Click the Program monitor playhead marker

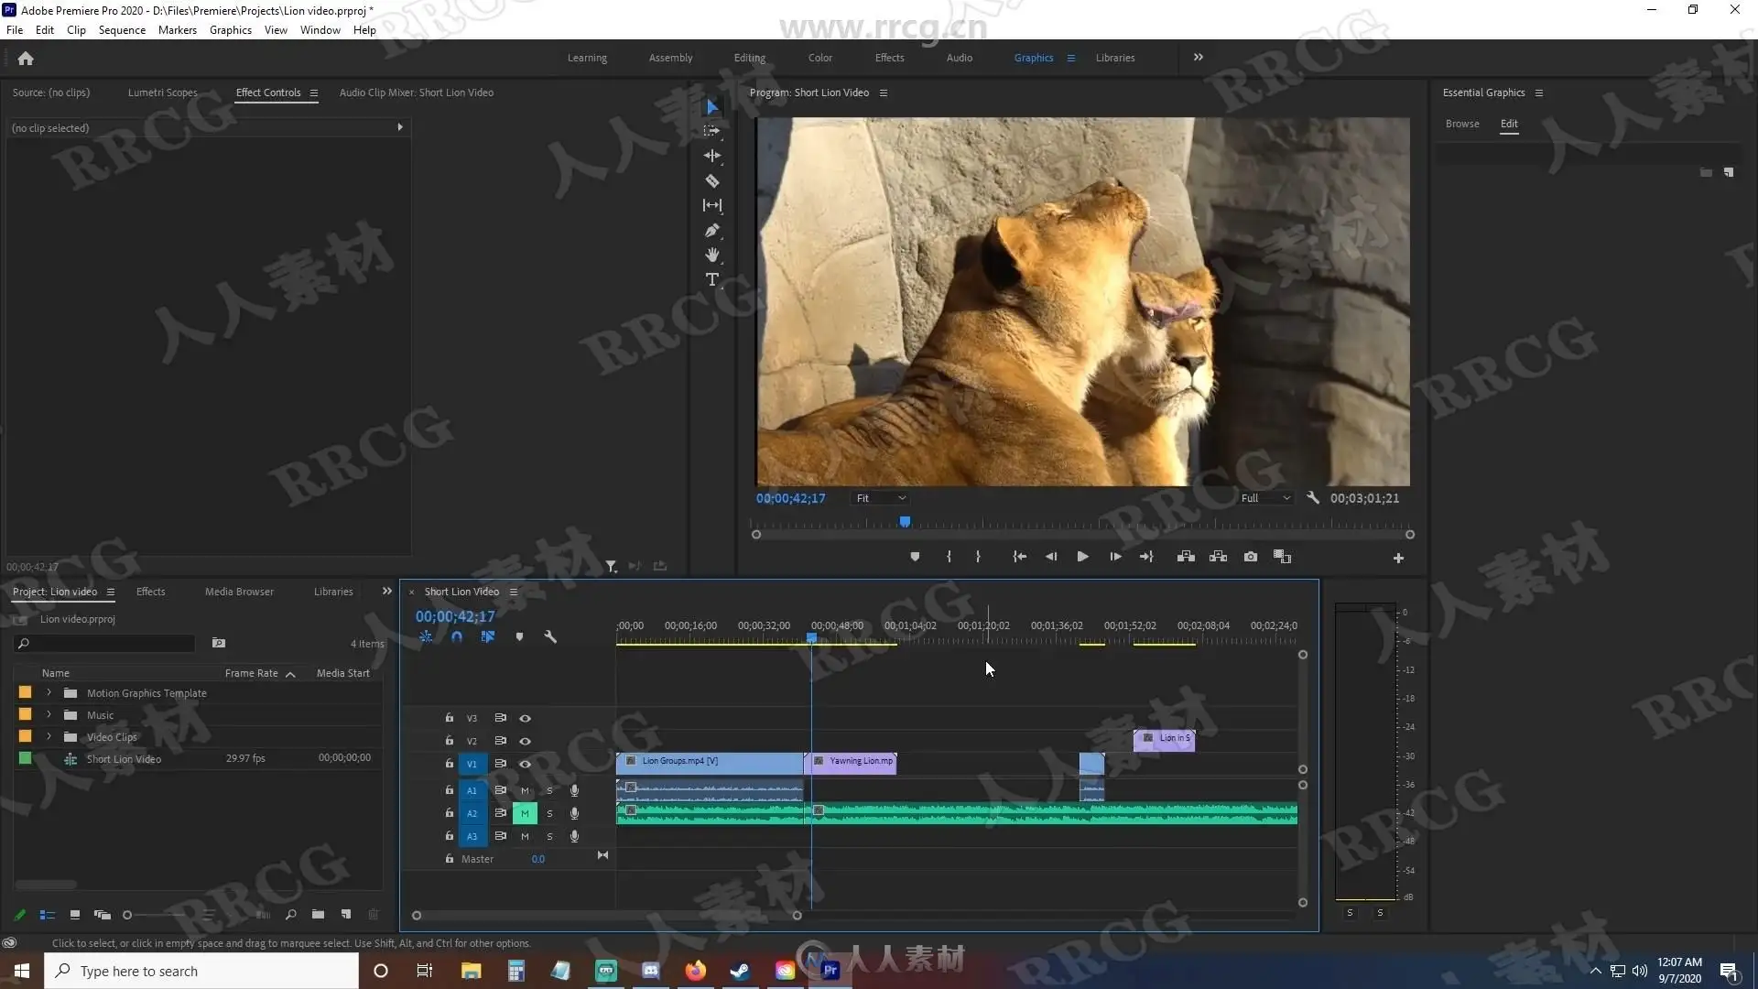[x=905, y=522]
